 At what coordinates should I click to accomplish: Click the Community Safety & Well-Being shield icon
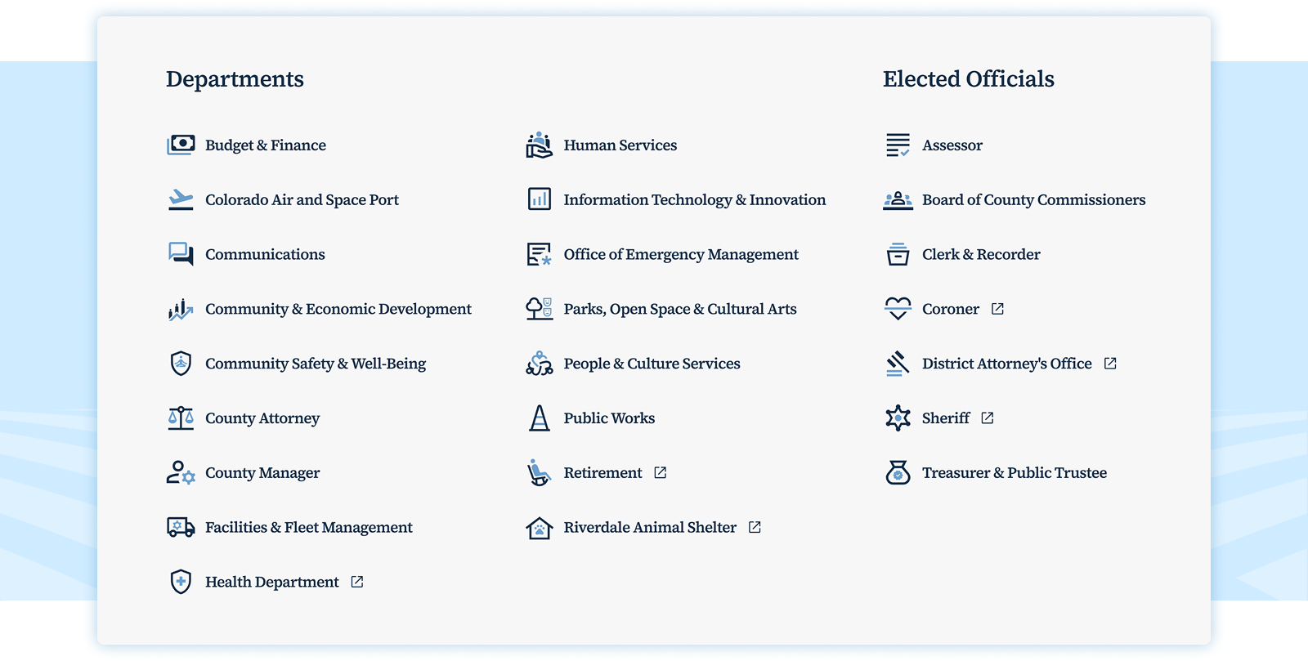click(181, 364)
